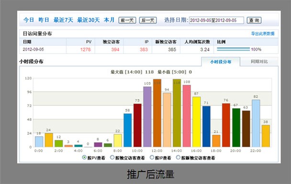Viewport: 291px width, 184px height.
Task: Click the 10:00 dark red bar labeled 75
Action: [x=137, y=126]
